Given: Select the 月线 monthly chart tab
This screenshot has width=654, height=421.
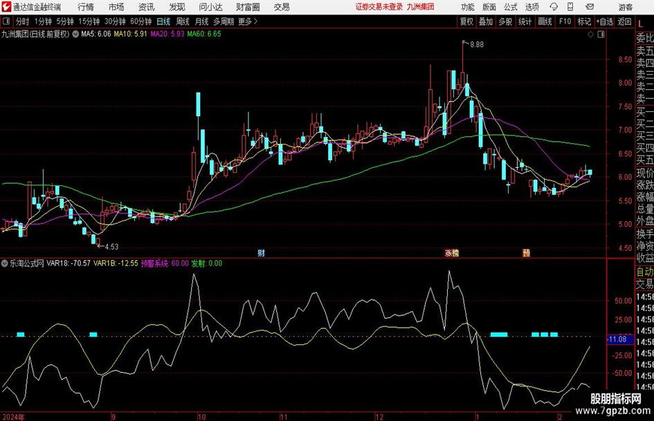Looking at the screenshot, I should click(x=202, y=21).
